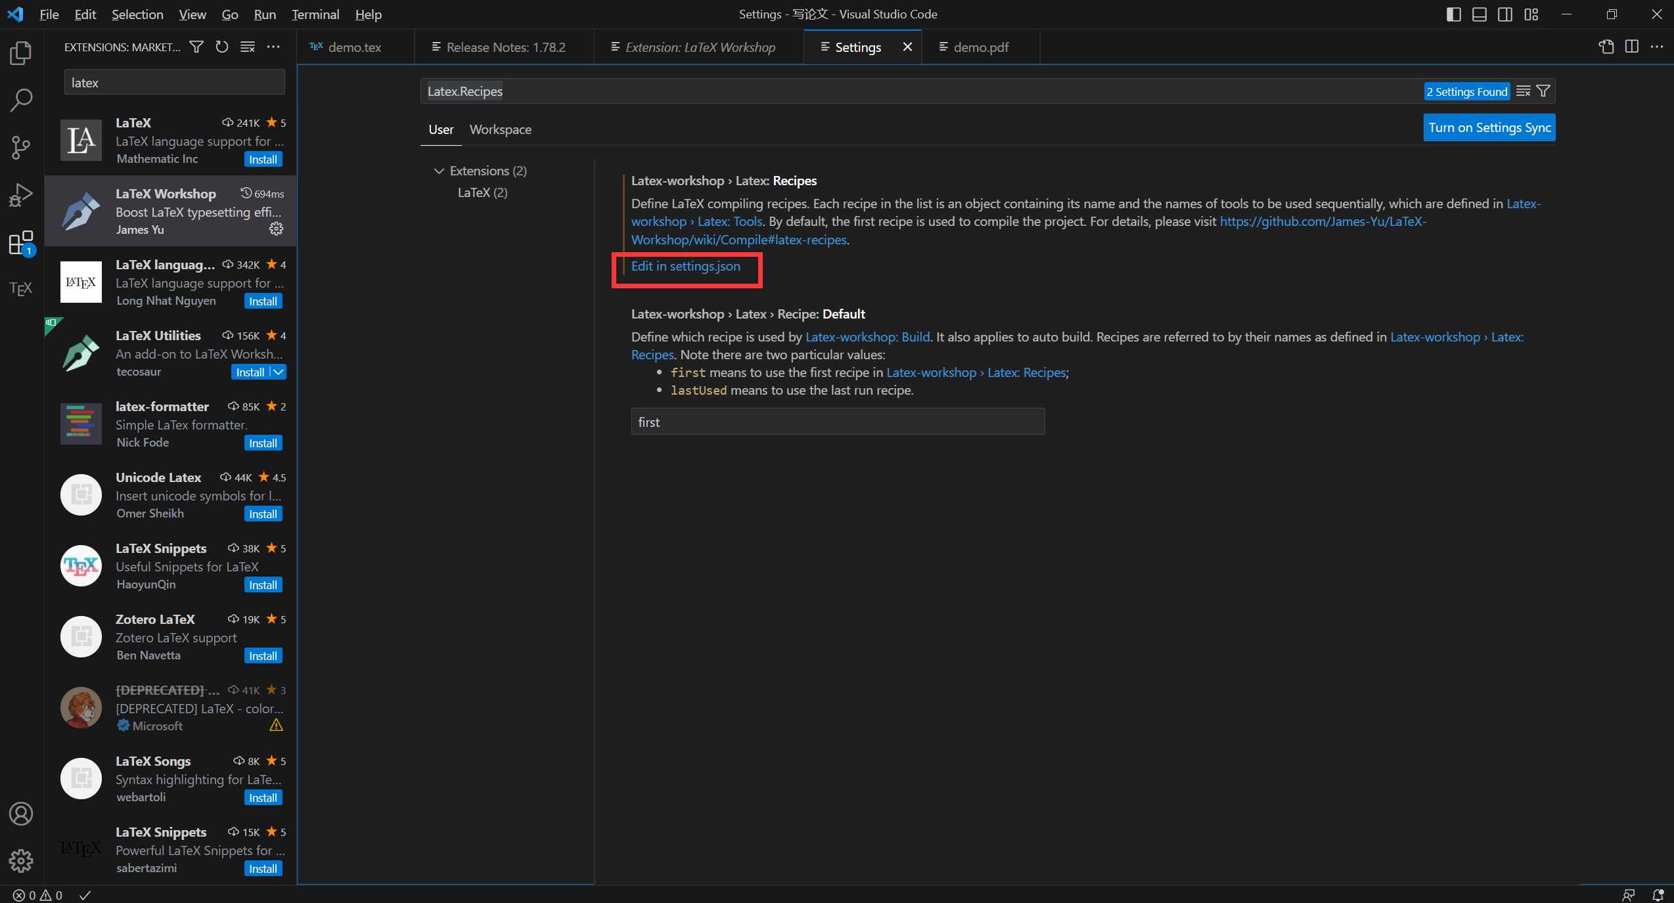Select the User settings scope tab
Viewport: 1674px width, 903px height.
(441, 129)
